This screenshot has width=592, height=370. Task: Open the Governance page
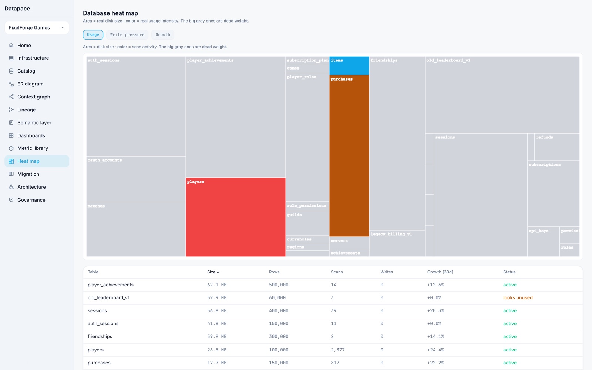[37, 200]
